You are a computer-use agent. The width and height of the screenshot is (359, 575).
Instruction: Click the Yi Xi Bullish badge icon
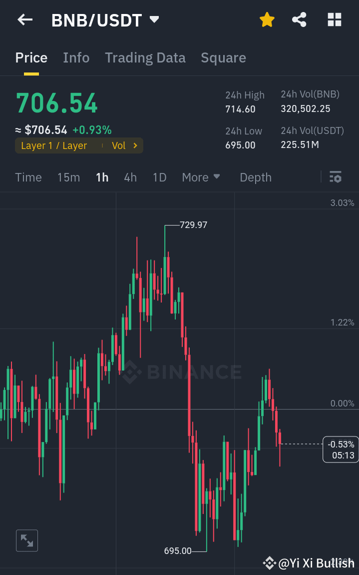[x=269, y=563]
